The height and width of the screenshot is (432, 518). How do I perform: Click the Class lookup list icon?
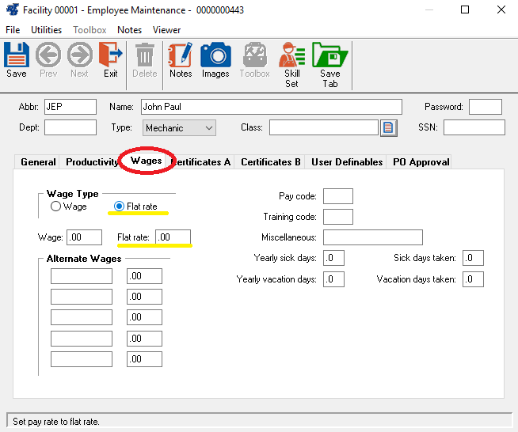(388, 127)
